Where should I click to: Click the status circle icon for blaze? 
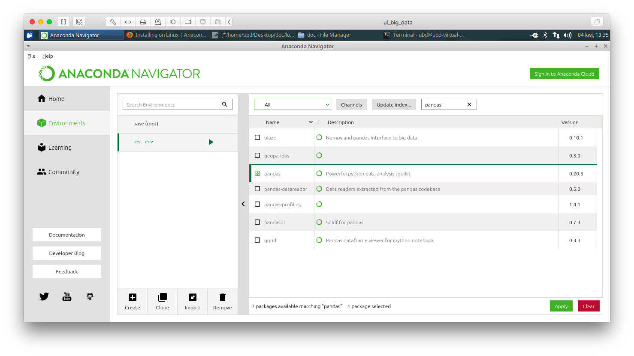[x=319, y=137]
